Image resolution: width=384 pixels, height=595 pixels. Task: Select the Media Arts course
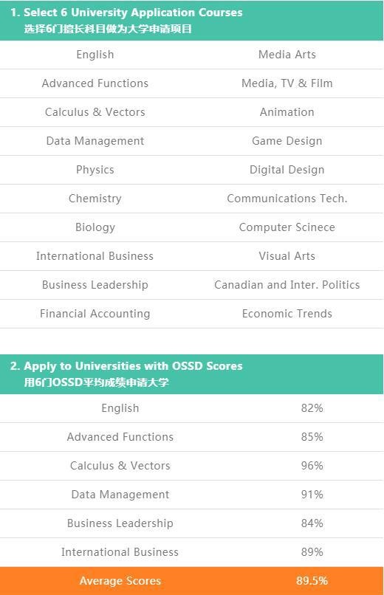tap(287, 55)
